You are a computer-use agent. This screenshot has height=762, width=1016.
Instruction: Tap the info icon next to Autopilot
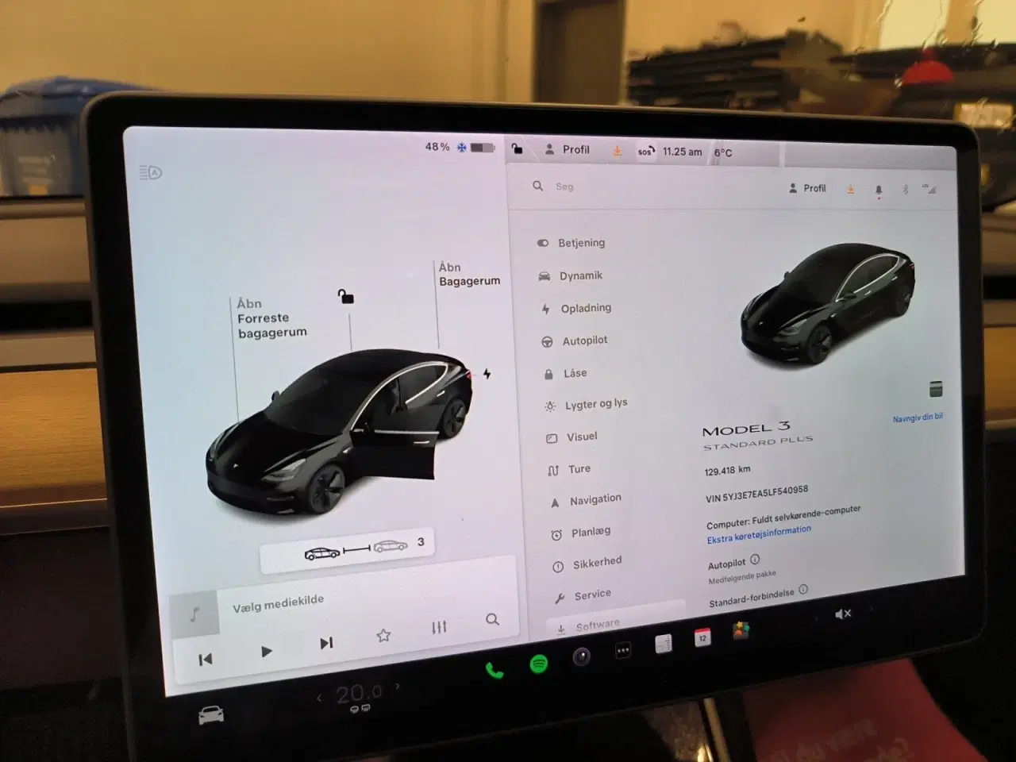(x=755, y=559)
